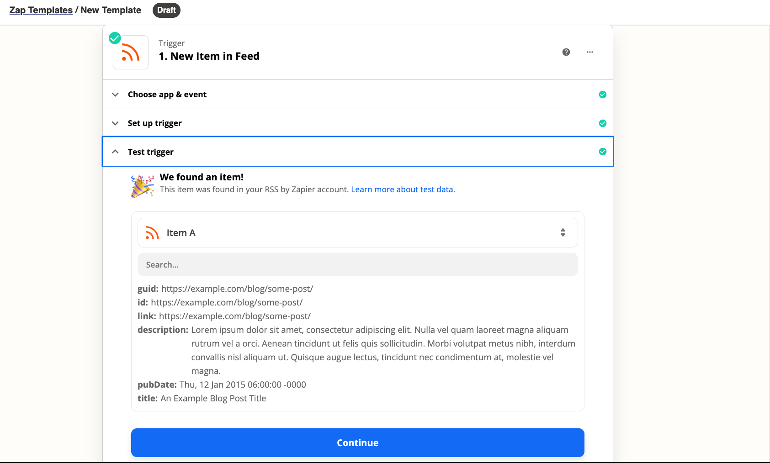
Task: Click the RSS app icon in trigger header
Action: point(131,53)
